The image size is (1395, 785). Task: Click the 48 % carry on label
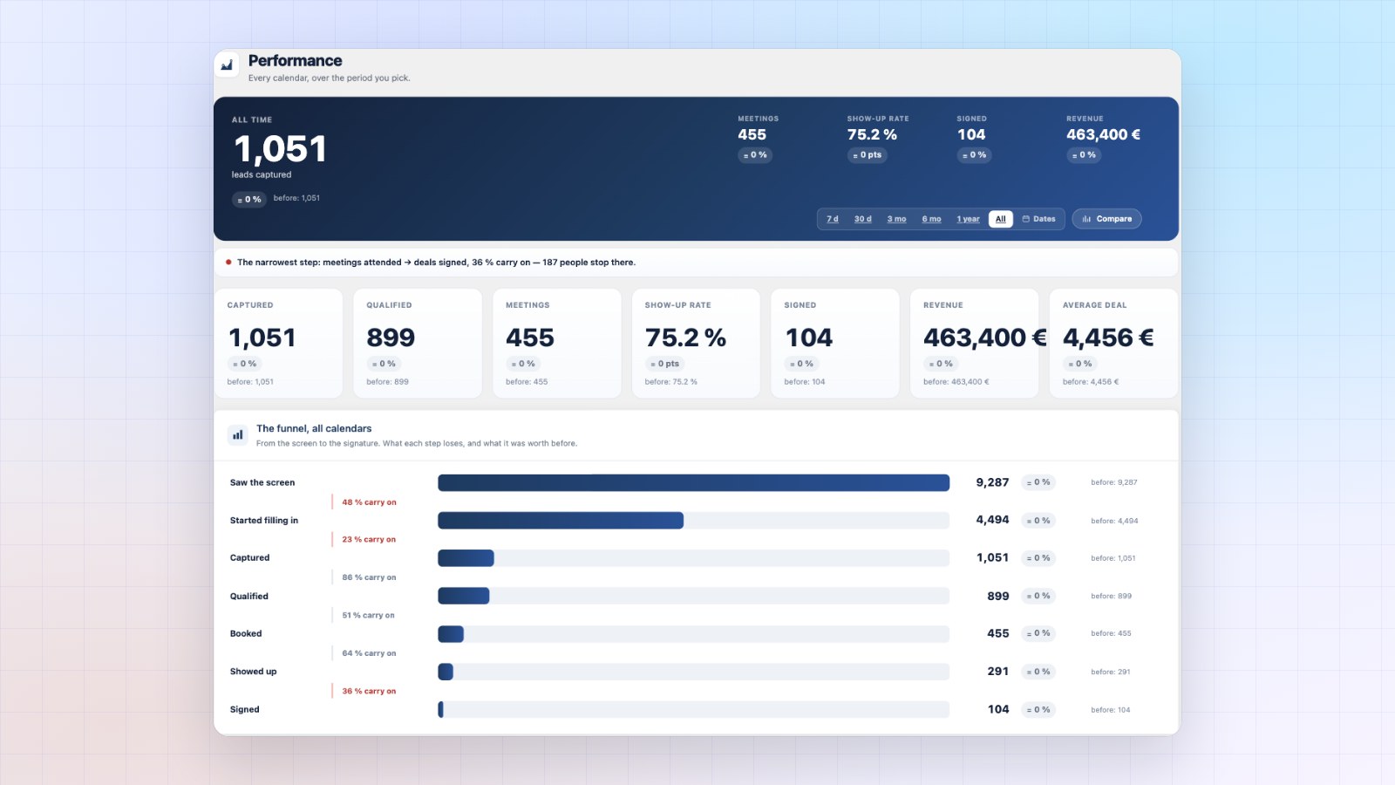tap(369, 502)
